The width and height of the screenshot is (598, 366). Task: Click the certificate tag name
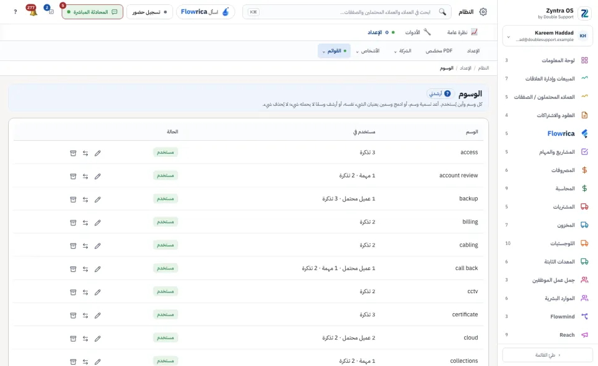(x=465, y=314)
